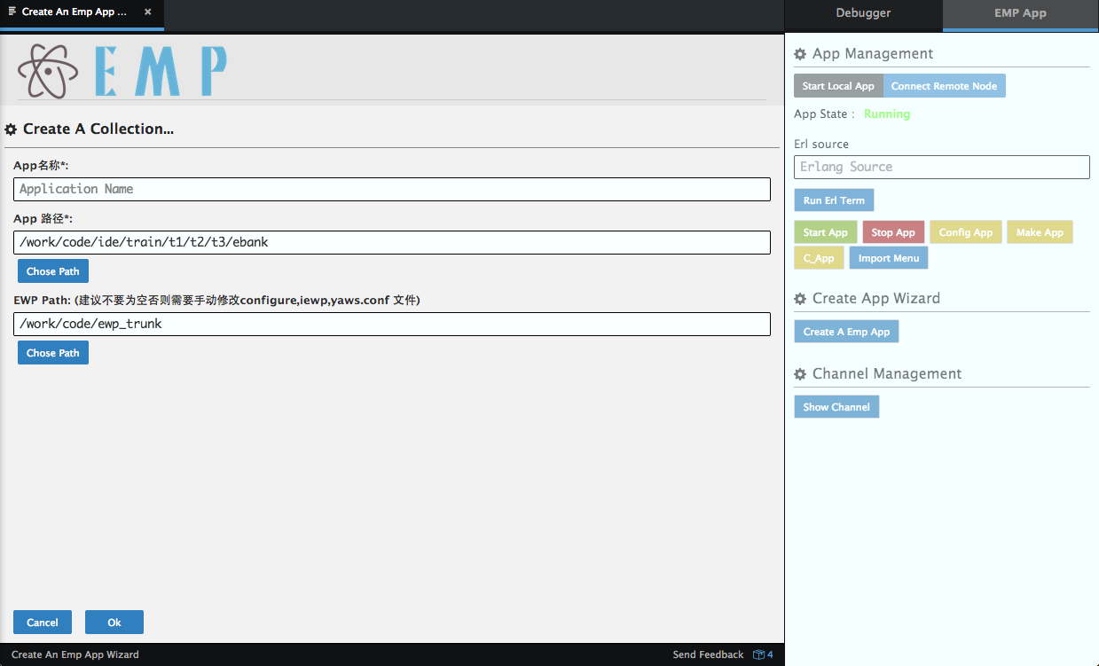This screenshot has height=666, width=1099.
Task: Click the Create A Collection heading
Action: (x=98, y=129)
